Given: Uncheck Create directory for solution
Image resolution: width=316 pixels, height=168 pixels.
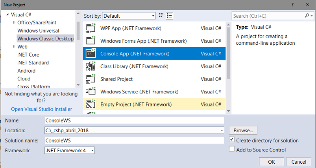Looking at the screenshot, I should coord(232,140).
